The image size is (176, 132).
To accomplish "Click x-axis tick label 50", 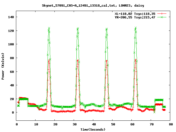I will (x=113, y=124).
